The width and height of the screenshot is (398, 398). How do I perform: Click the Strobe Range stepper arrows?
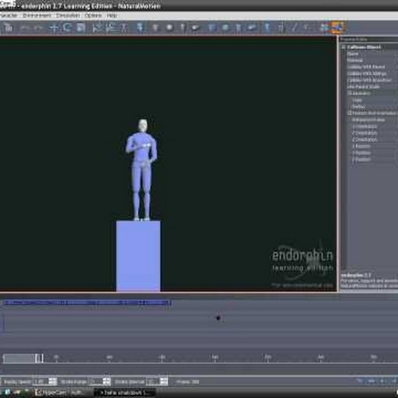click(x=107, y=381)
